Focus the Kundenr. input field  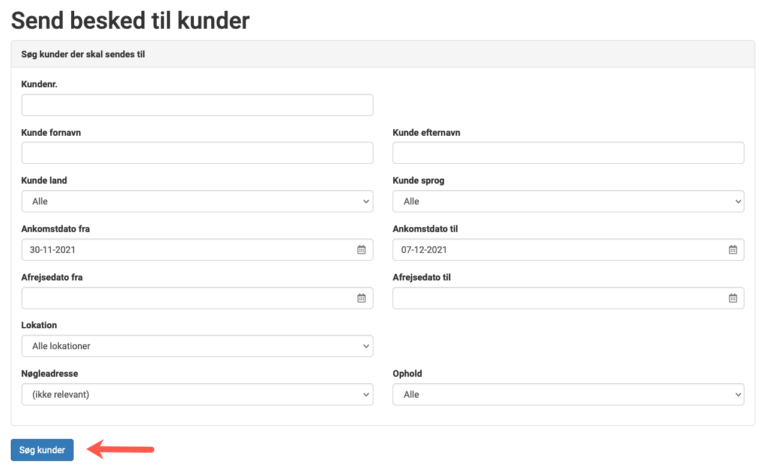pos(197,105)
